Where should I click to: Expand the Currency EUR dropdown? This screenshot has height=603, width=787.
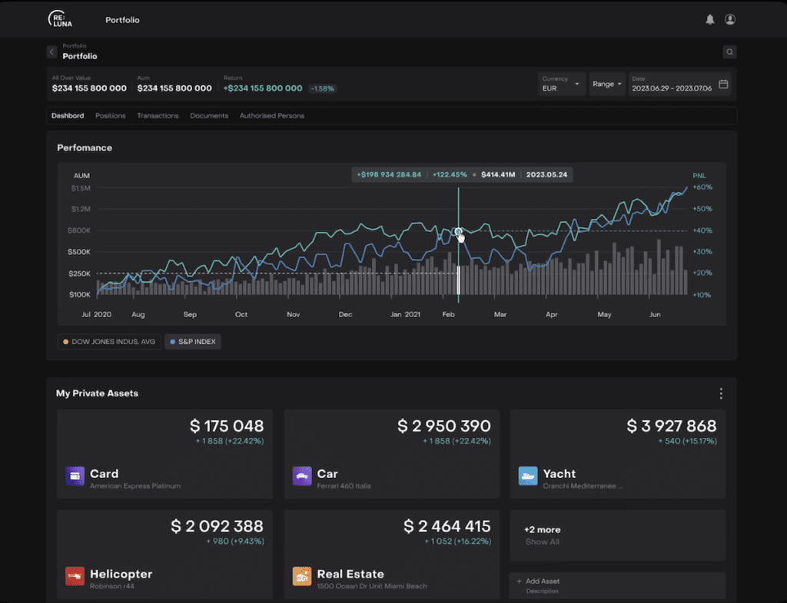562,84
